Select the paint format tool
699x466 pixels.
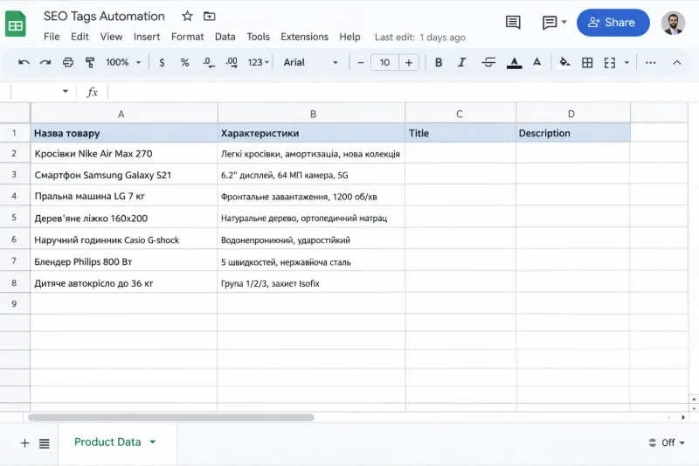click(90, 62)
